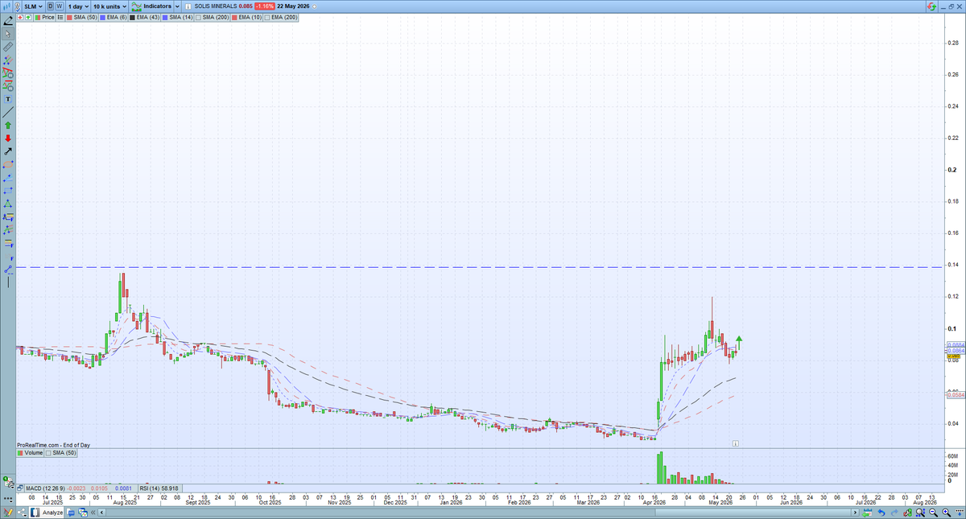Toggle EMA (6) indicator

tap(113, 17)
